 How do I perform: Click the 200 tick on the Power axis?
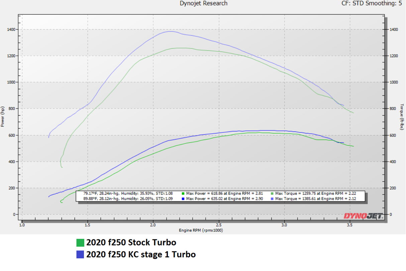click(12, 188)
